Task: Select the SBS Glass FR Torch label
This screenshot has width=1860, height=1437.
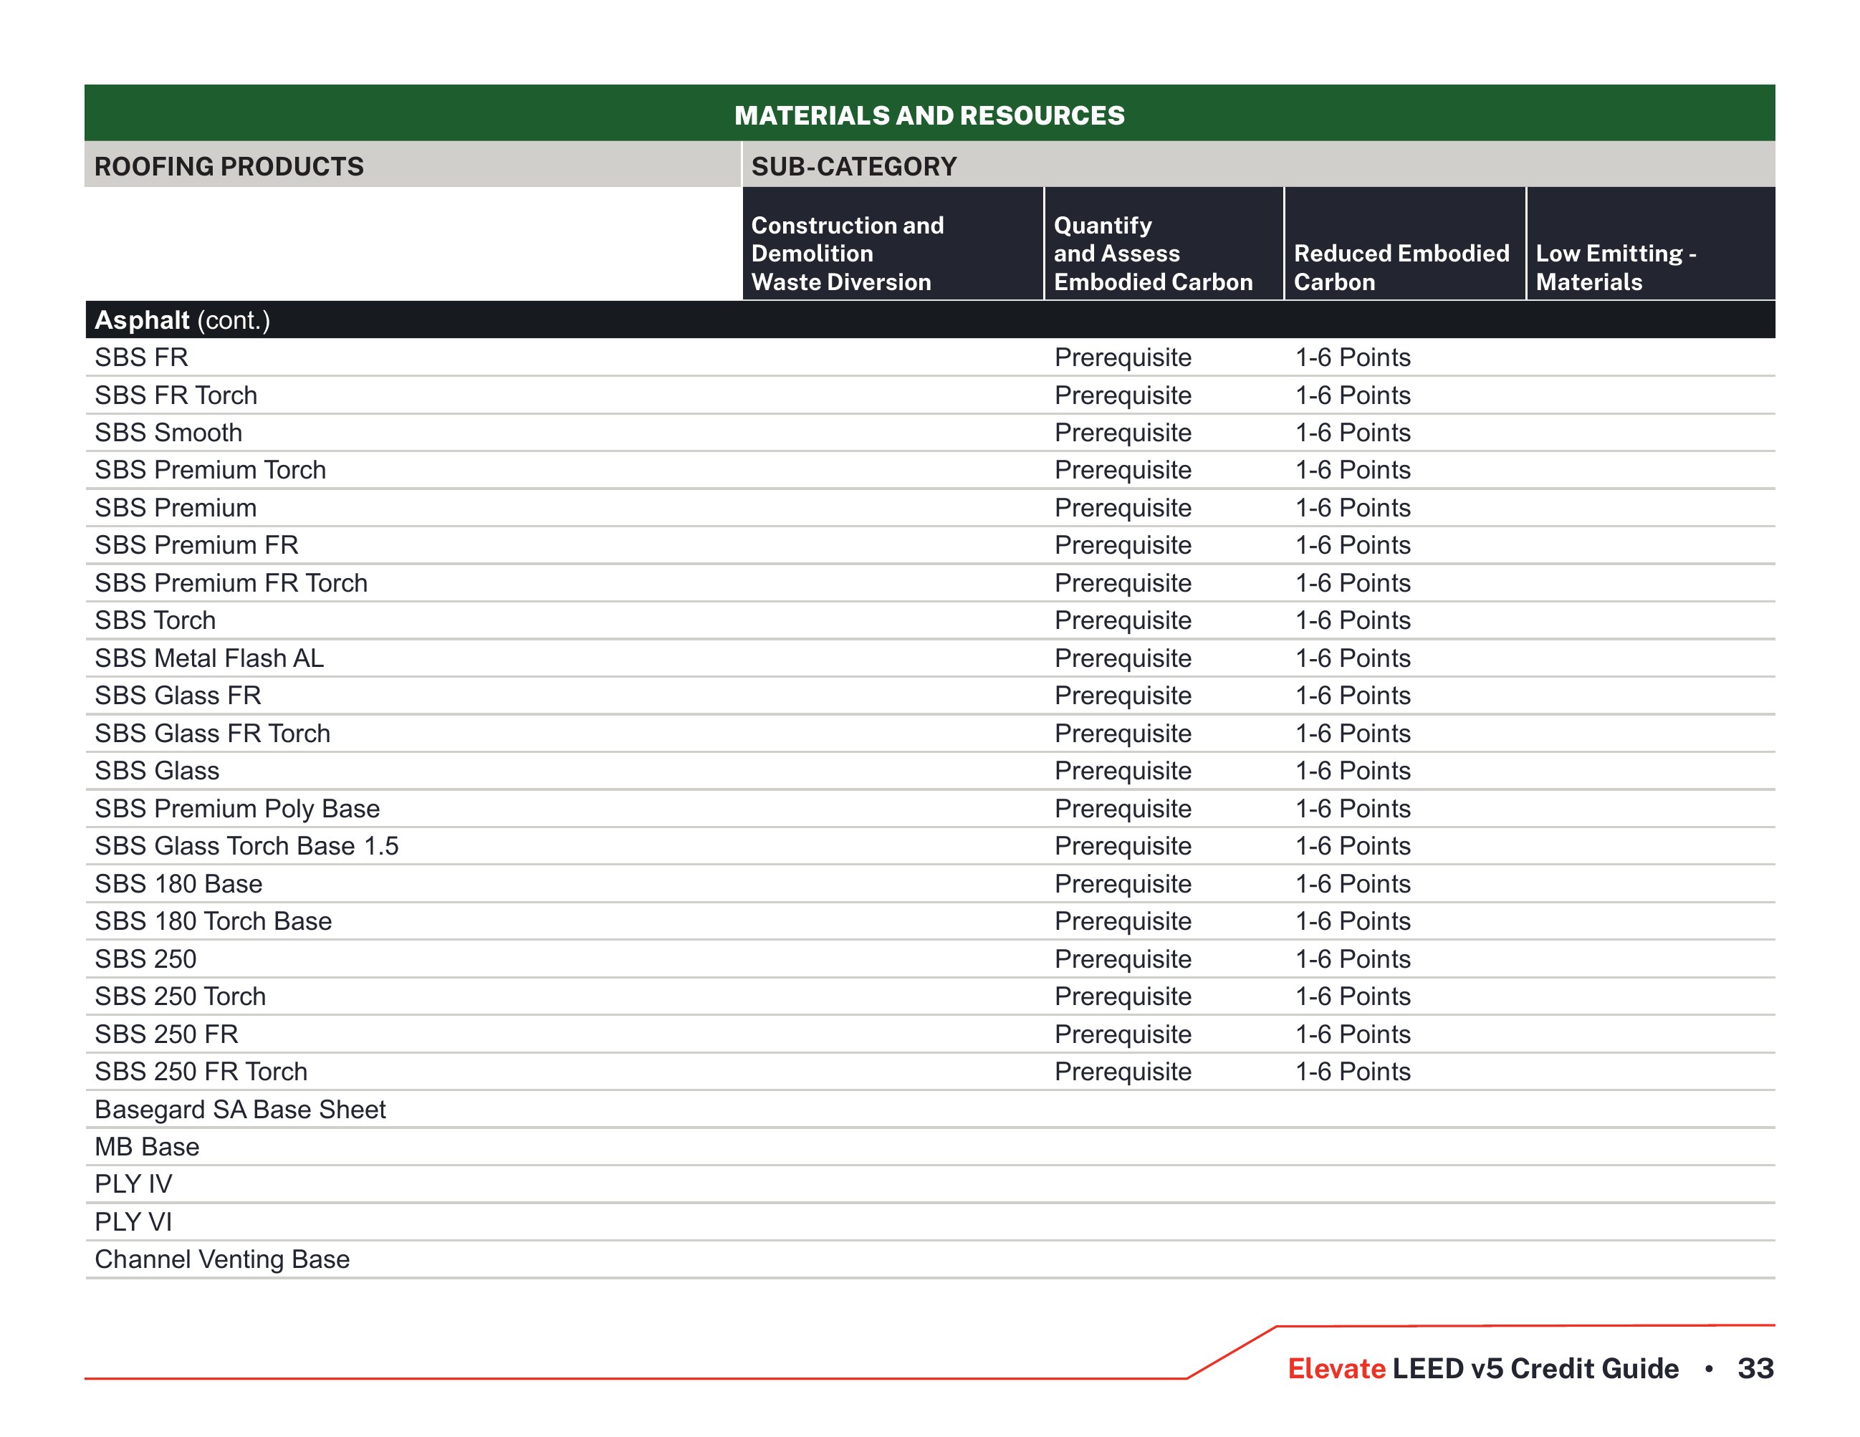Action: [212, 733]
